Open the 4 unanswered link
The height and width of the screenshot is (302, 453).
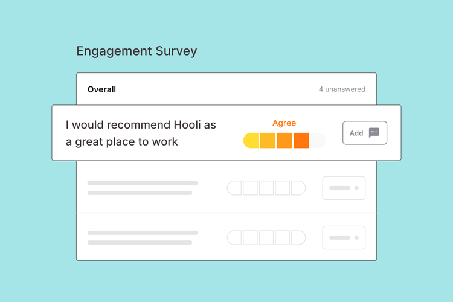(x=342, y=89)
